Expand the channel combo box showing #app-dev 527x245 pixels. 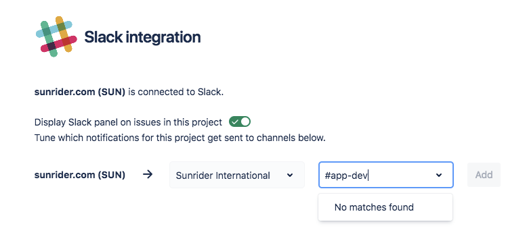point(386,175)
